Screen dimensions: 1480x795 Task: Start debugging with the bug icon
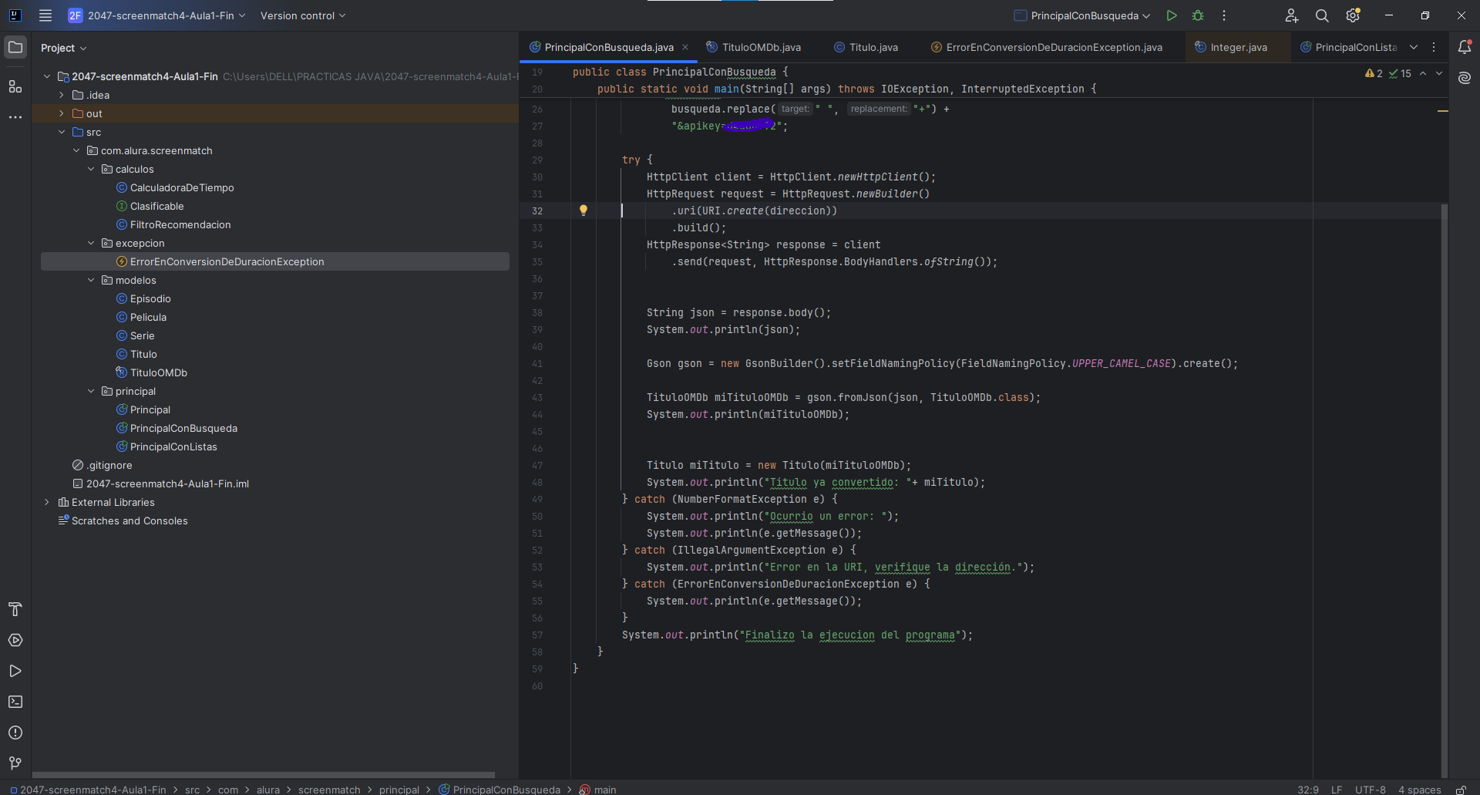(1198, 15)
